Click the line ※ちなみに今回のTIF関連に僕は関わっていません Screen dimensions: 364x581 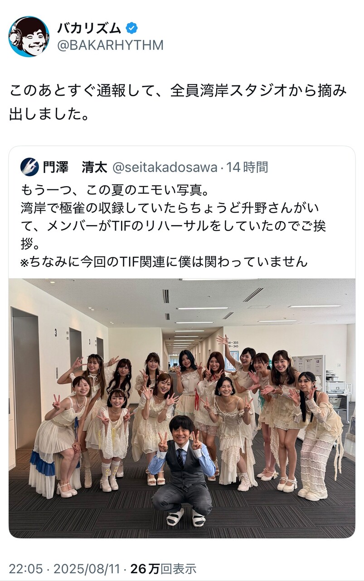[x=164, y=261]
